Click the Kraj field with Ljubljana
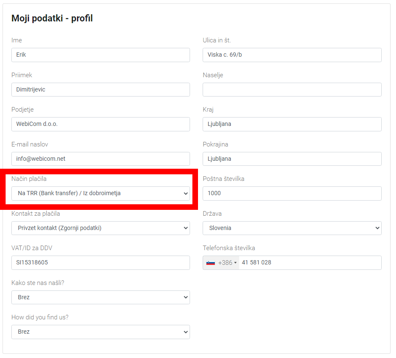 pyautogui.click(x=292, y=124)
